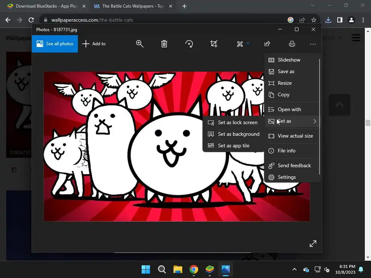Image resolution: width=371 pixels, height=278 pixels.
Task: Click Chrome's share page icon
Action: (302, 20)
